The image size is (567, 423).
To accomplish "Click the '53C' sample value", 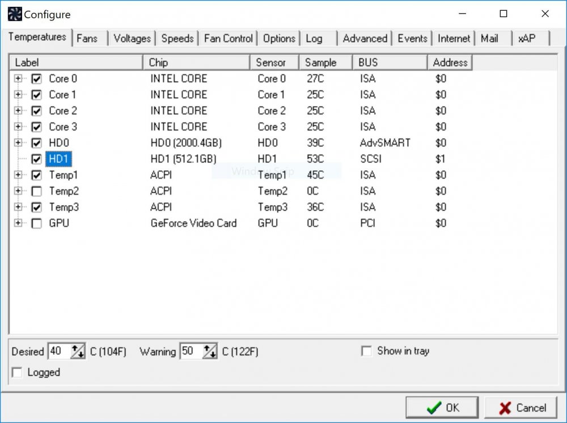I will (315, 159).
